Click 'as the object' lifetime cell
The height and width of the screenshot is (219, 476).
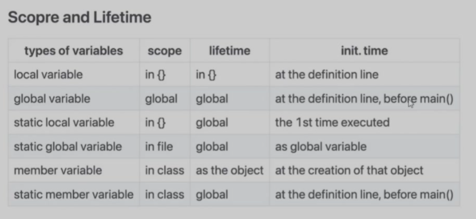tap(229, 170)
